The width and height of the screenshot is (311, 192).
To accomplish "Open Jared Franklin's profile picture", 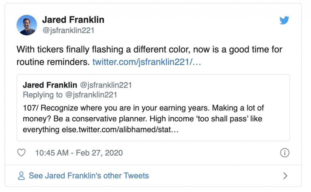I will [27, 25].
